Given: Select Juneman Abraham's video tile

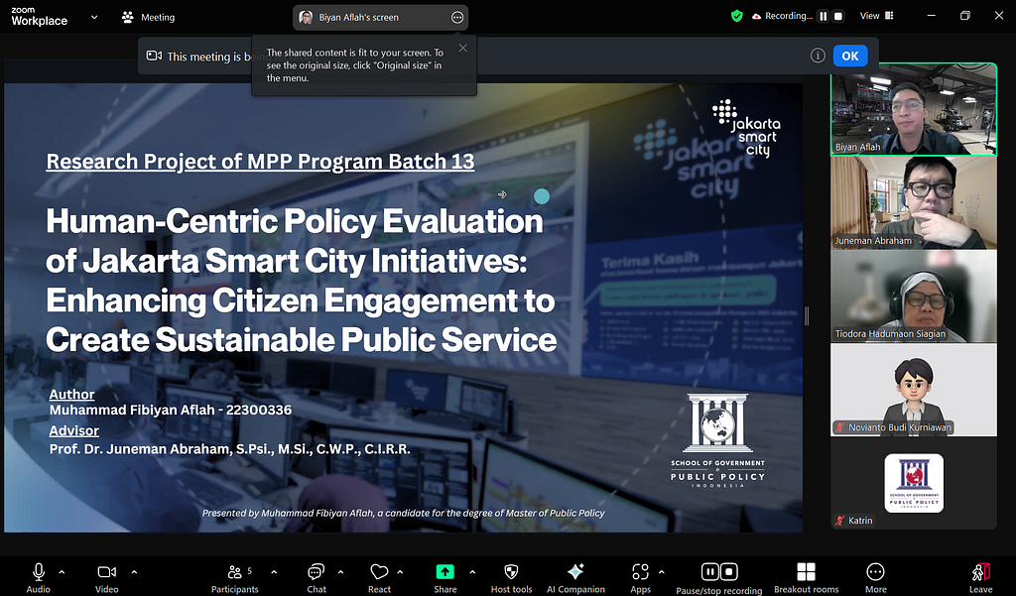Looking at the screenshot, I should (x=914, y=202).
